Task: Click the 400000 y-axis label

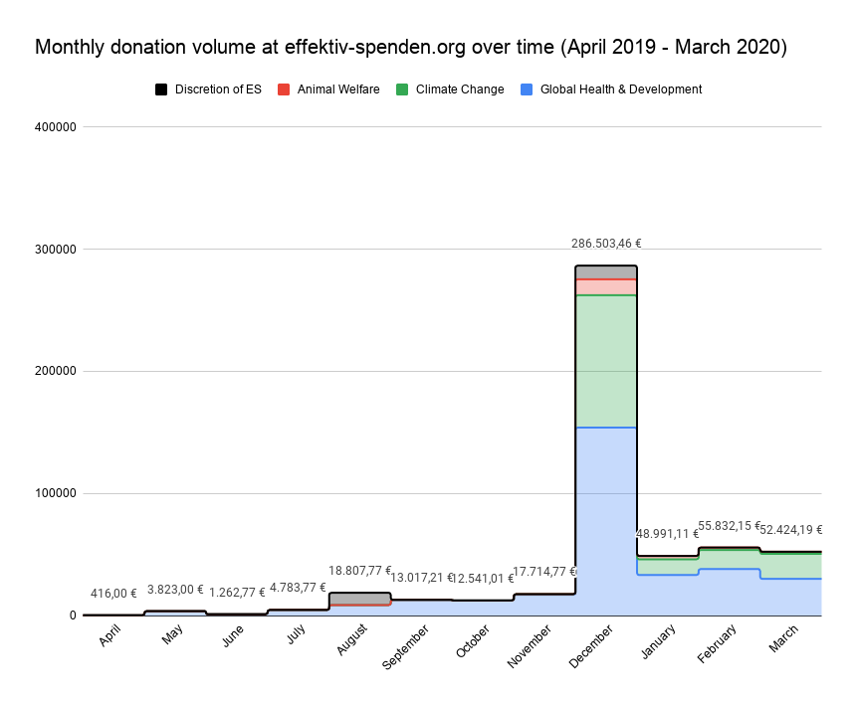Action: coord(58,126)
